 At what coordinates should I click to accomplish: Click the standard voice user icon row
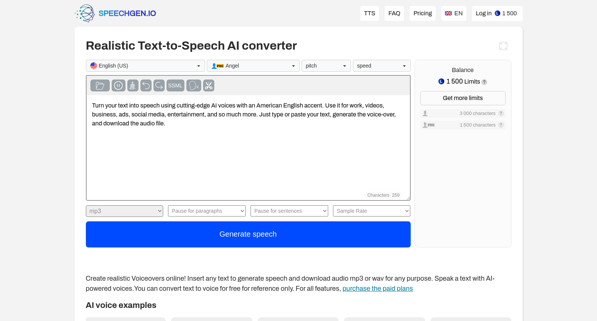[x=463, y=113]
